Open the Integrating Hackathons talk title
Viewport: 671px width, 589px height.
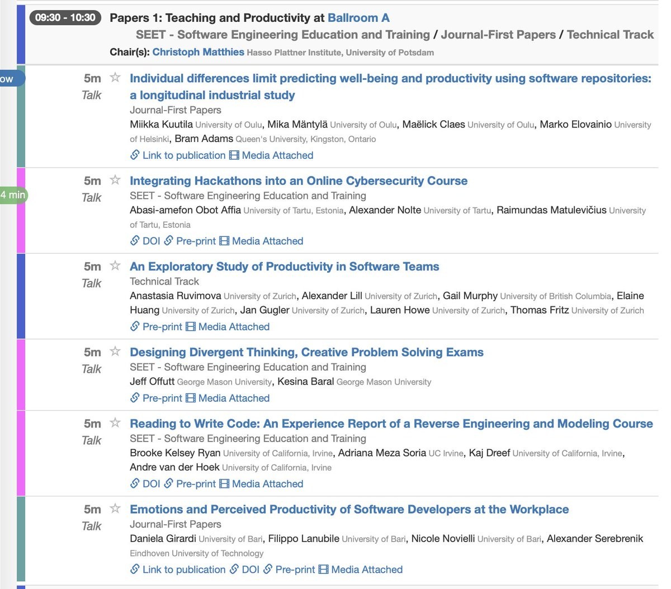click(x=298, y=180)
